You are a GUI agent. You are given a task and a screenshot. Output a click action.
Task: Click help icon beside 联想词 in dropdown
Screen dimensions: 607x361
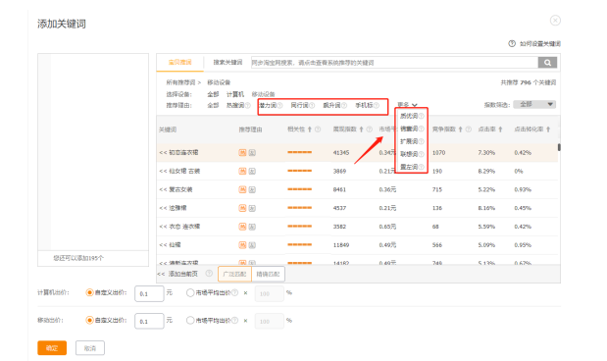pos(422,154)
